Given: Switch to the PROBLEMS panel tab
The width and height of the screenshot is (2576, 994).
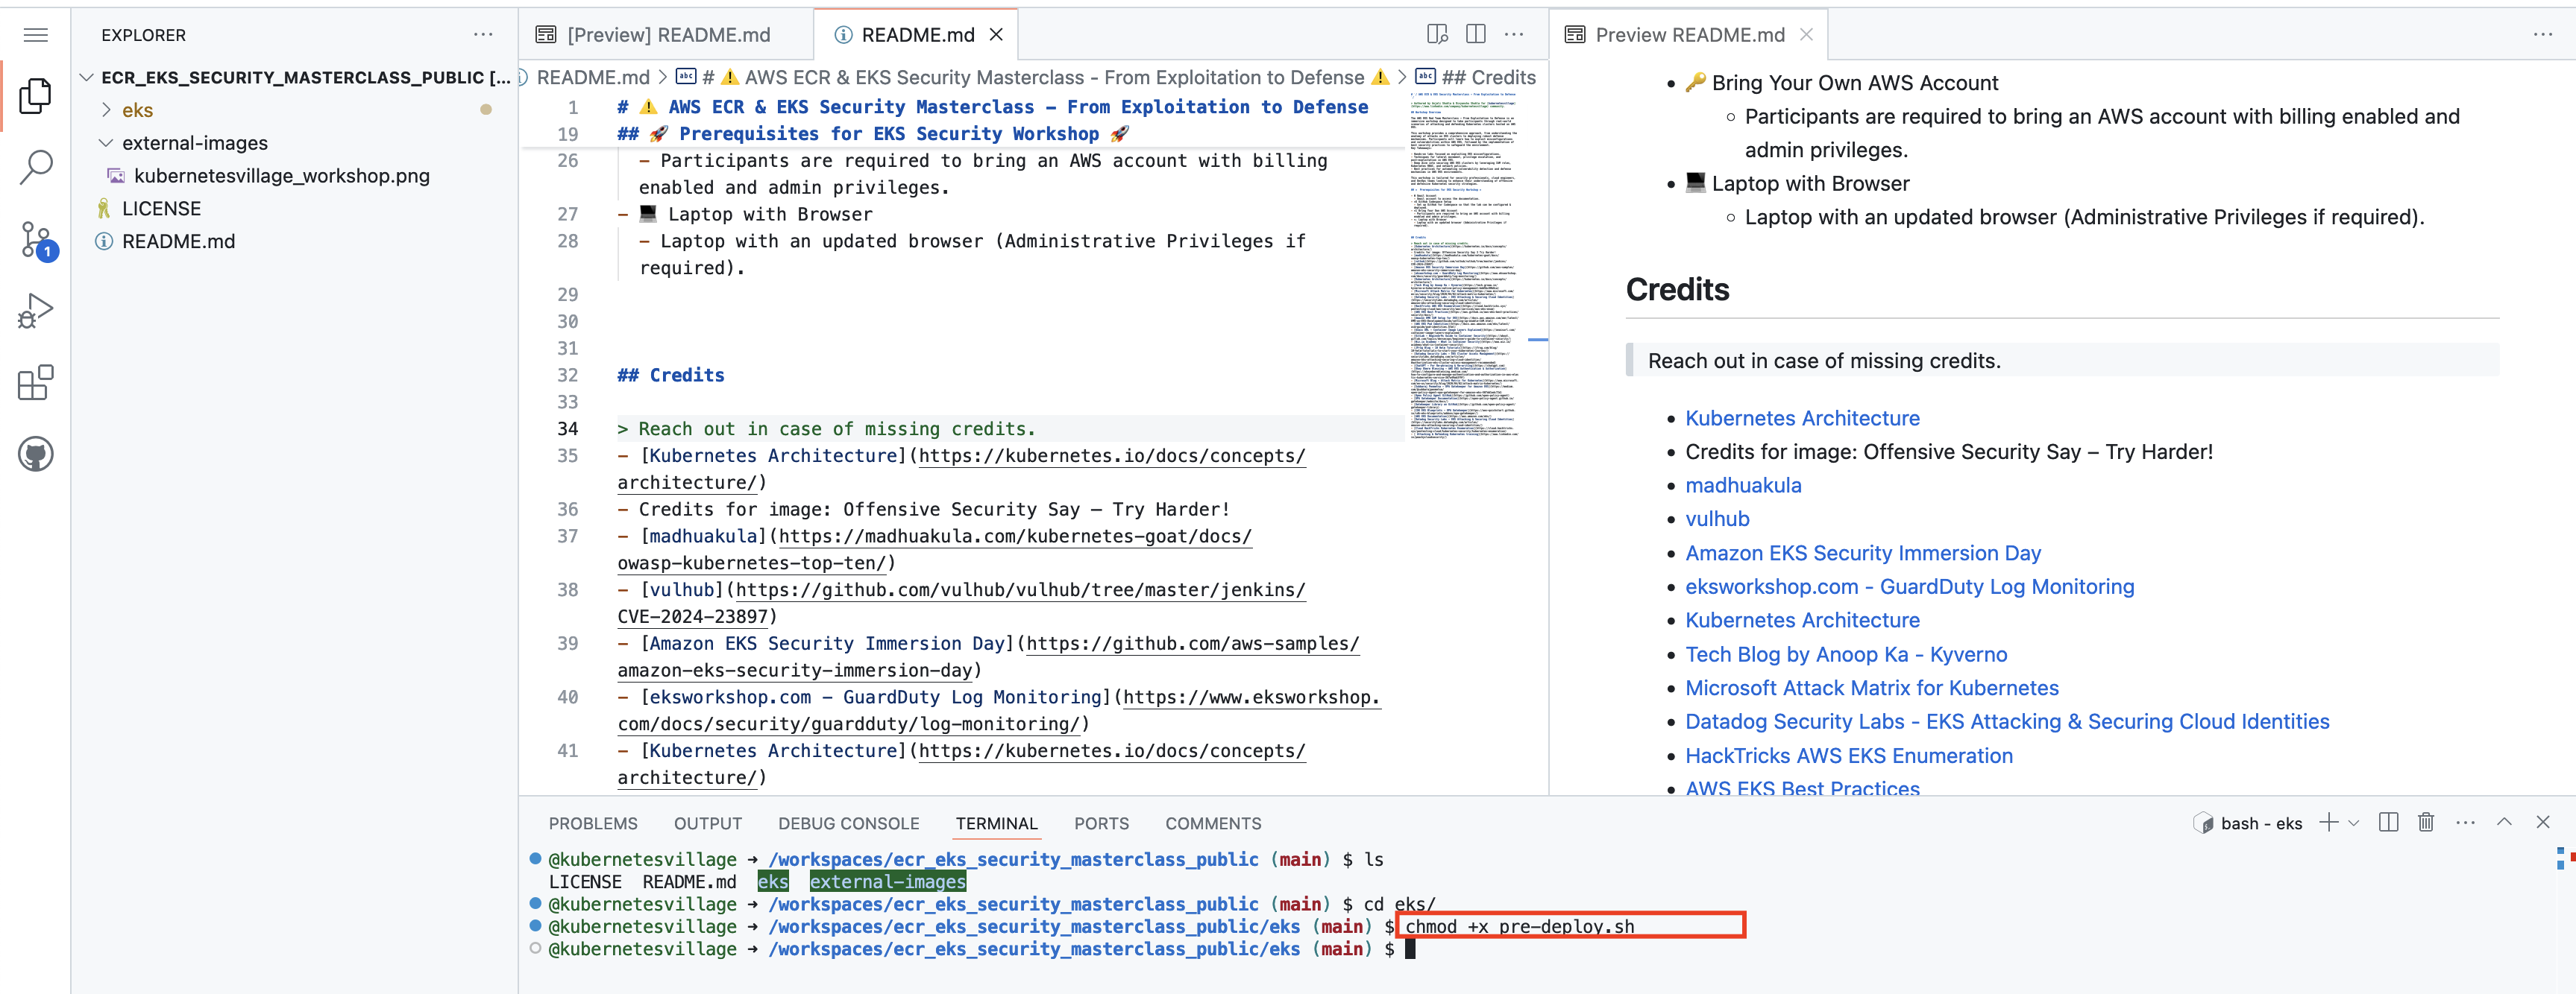Looking at the screenshot, I should coord(592,823).
